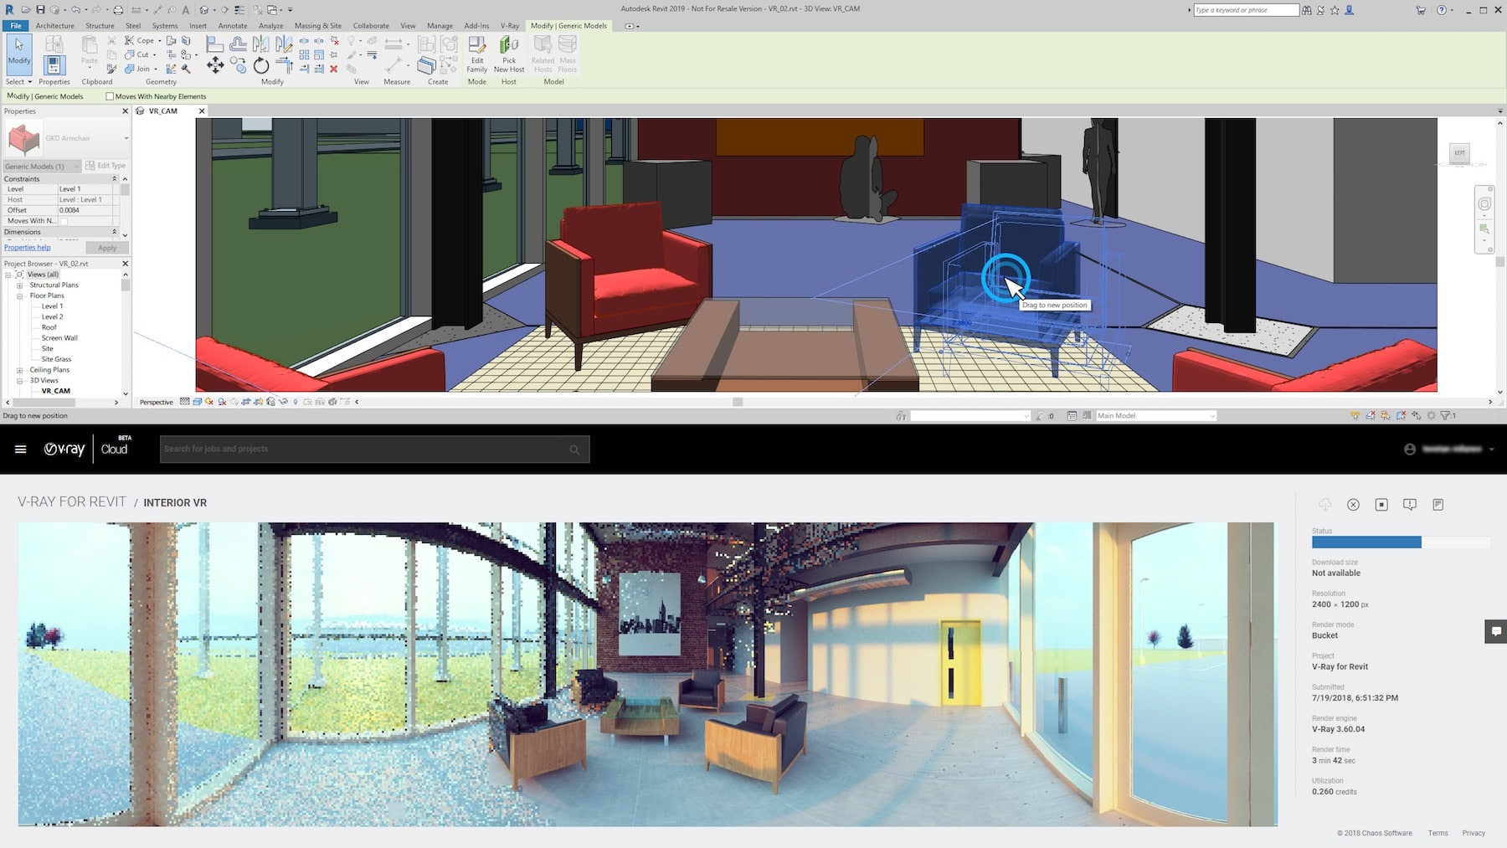Click Pick New Host in the Host panel
The height and width of the screenshot is (848, 1507).
[x=509, y=54]
